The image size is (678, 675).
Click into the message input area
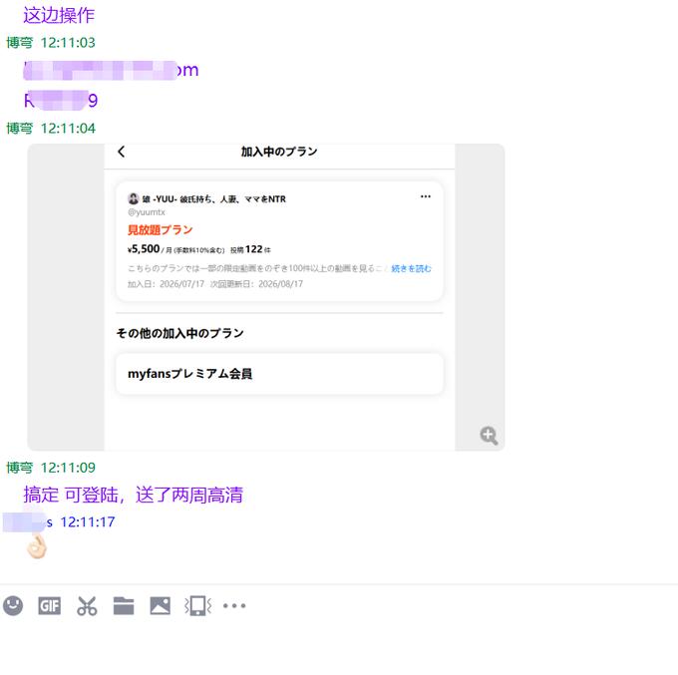point(339,646)
